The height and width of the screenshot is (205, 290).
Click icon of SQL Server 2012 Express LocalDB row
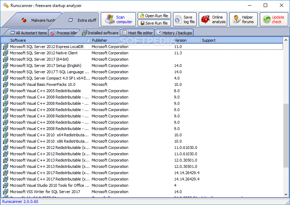5,47
